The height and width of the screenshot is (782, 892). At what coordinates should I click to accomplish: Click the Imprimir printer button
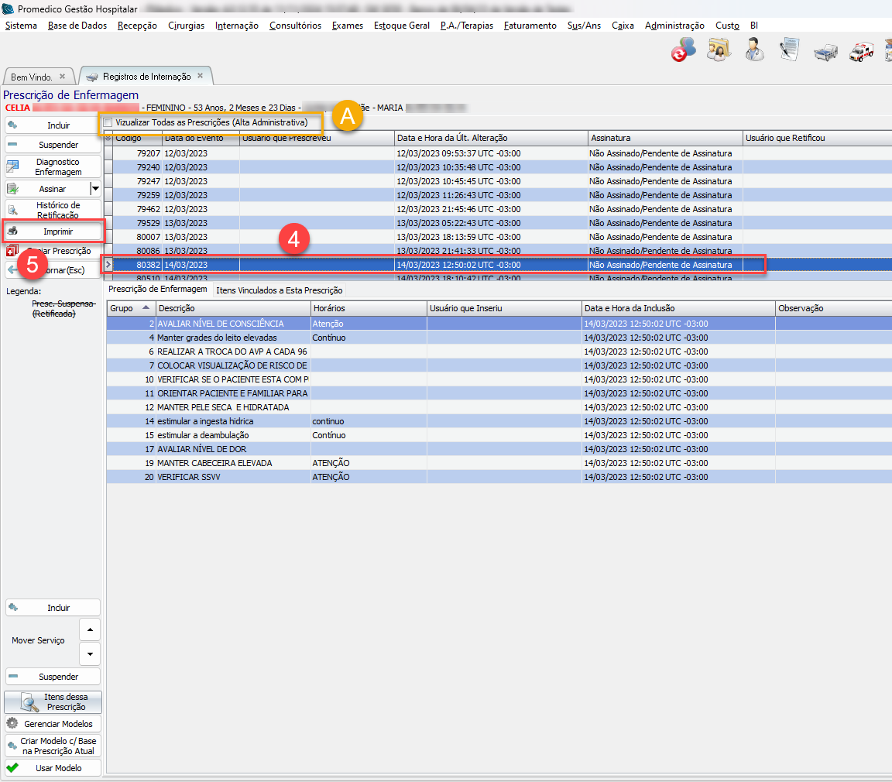click(x=53, y=231)
